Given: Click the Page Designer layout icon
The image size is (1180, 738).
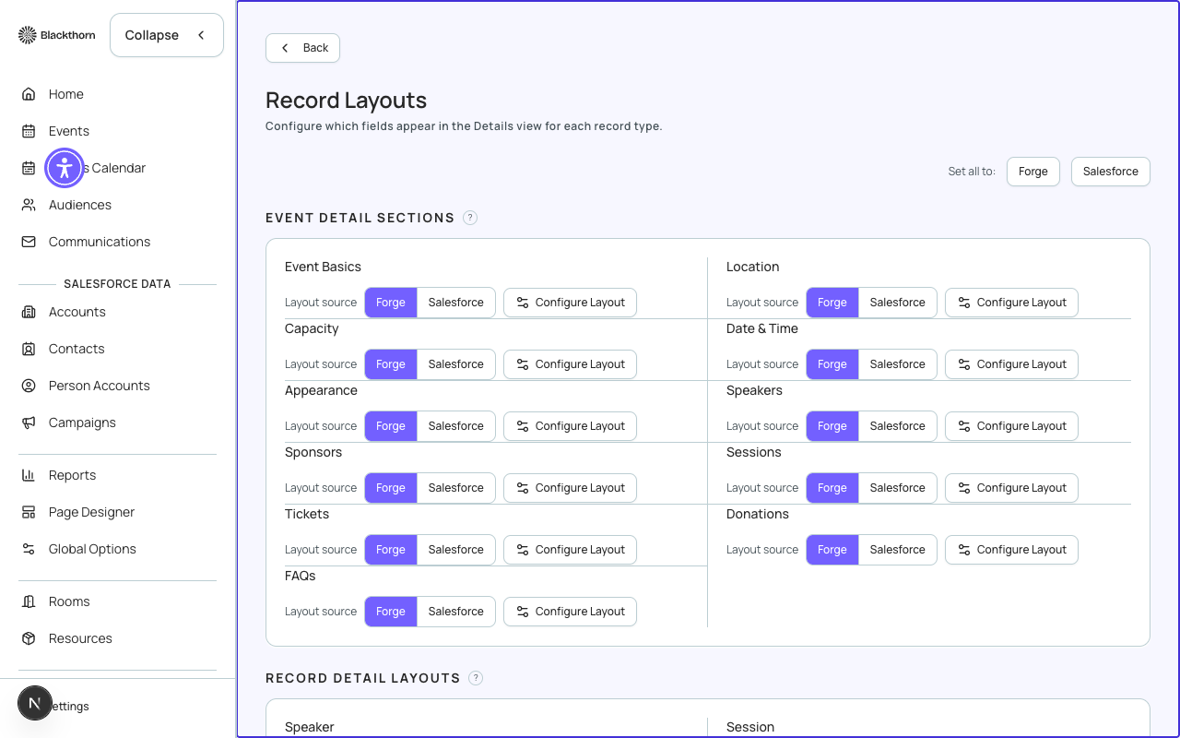Looking at the screenshot, I should (29, 512).
